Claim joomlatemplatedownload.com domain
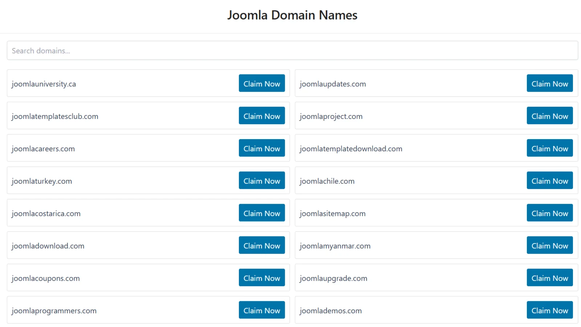The height and width of the screenshot is (327, 581). coord(550,148)
